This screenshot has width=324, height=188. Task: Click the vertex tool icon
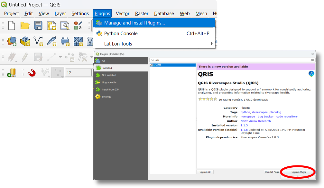click(83, 57)
